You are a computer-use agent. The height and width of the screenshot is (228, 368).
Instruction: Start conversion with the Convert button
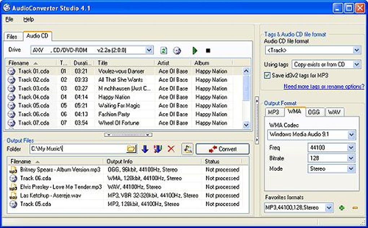pyautogui.click(x=223, y=149)
